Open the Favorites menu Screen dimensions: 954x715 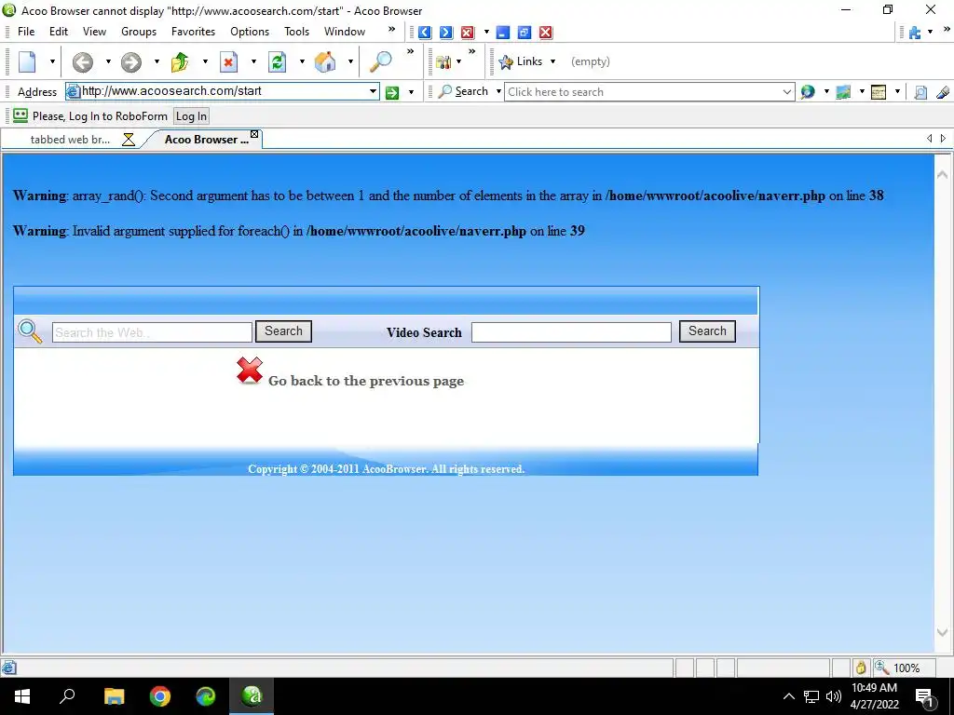(x=193, y=32)
